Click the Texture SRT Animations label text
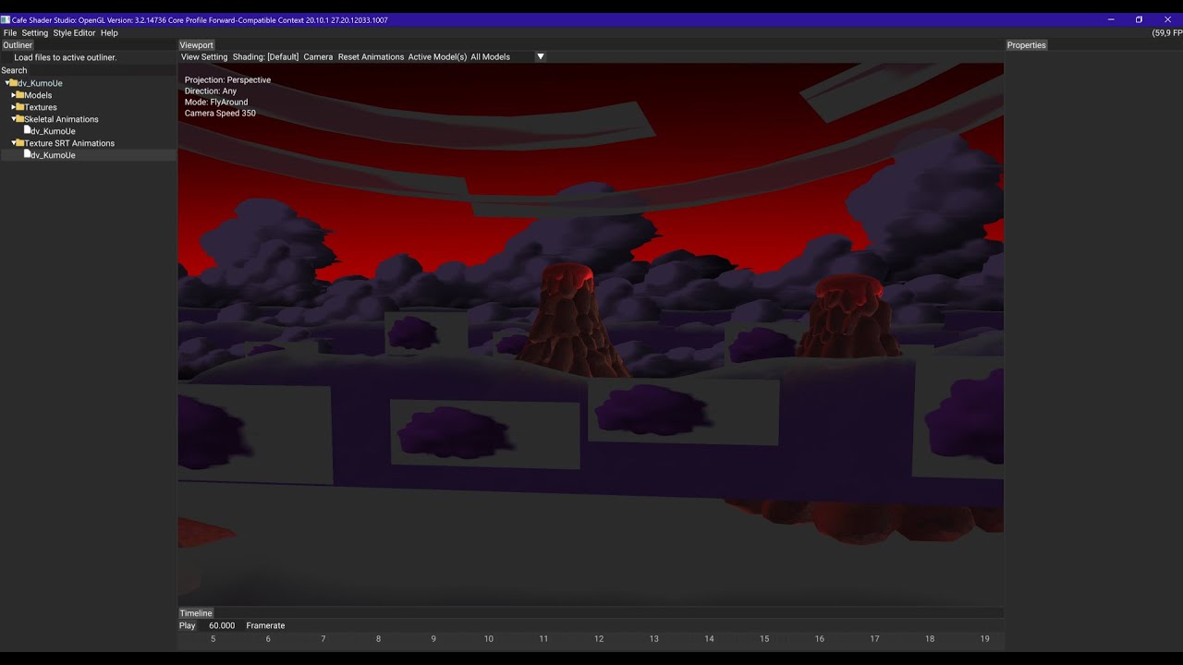The image size is (1183, 665). click(x=69, y=143)
